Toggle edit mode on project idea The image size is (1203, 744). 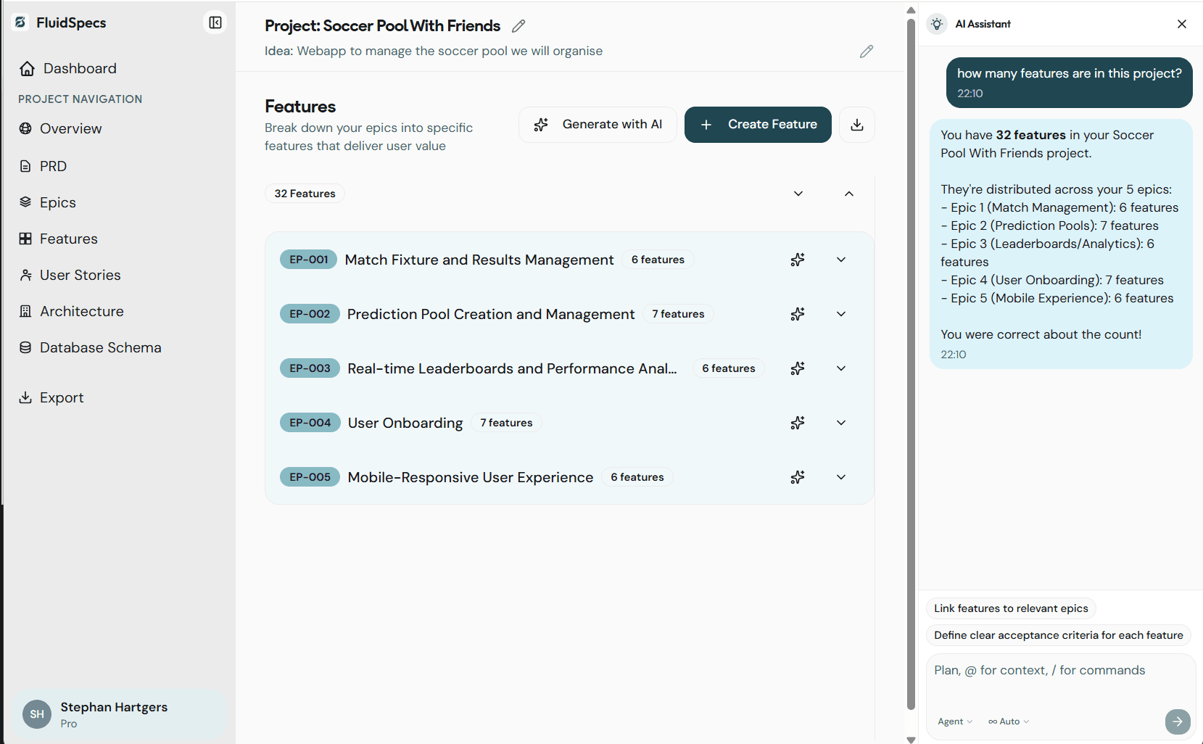[866, 51]
